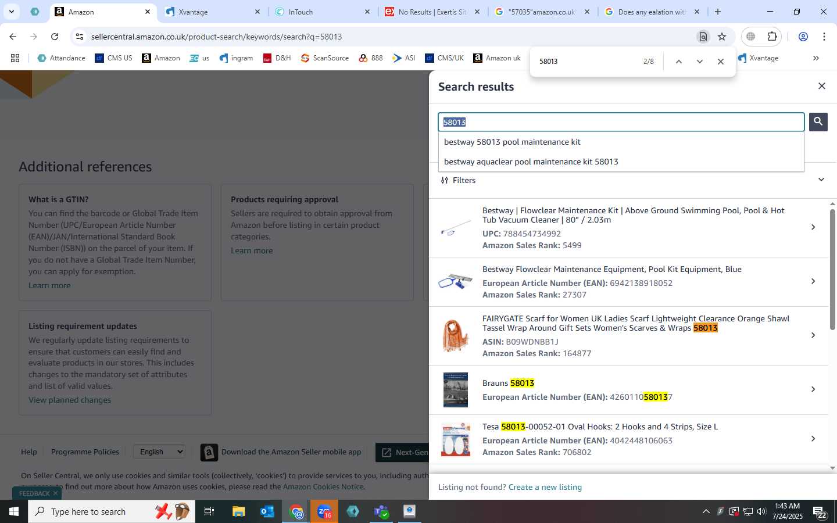Image resolution: width=837 pixels, height=523 pixels.
Task: Open the ingram bookmark
Action: point(236,58)
